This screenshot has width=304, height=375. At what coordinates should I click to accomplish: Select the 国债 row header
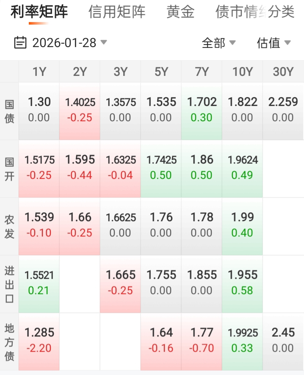[x=9, y=111]
